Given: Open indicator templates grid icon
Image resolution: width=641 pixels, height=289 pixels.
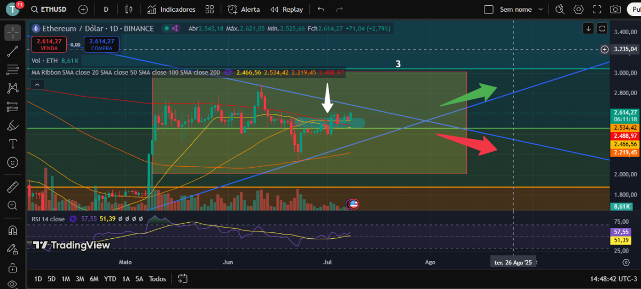Looking at the screenshot, I should coord(209,10).
